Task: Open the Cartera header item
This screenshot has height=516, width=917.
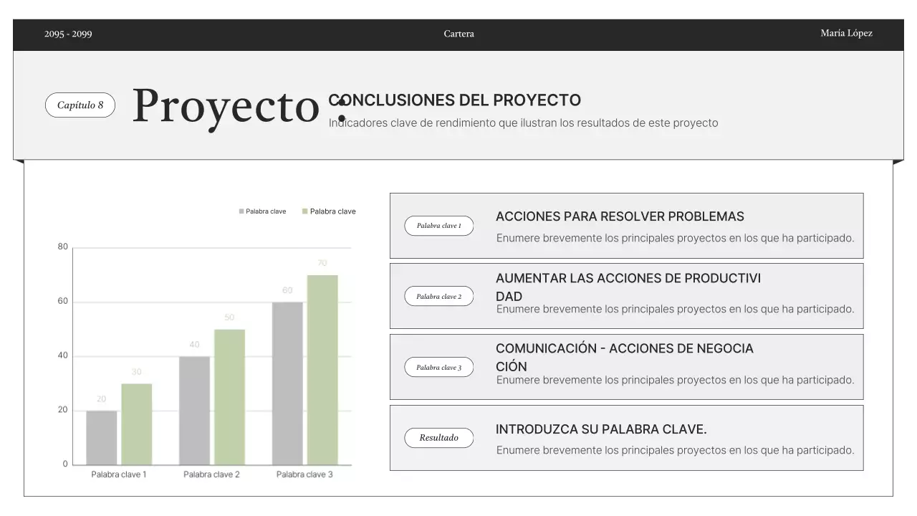Action: click(x=458, y=33)
